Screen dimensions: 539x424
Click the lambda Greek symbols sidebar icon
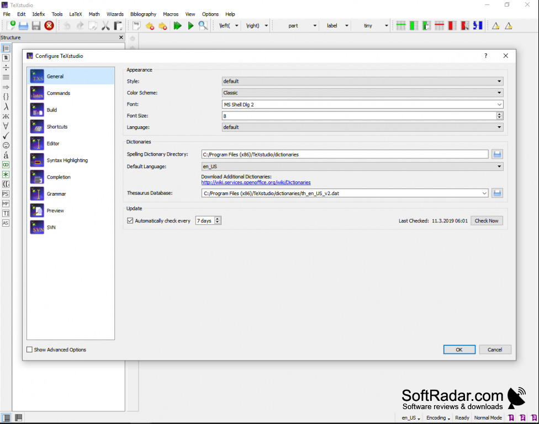click(6, 106)
